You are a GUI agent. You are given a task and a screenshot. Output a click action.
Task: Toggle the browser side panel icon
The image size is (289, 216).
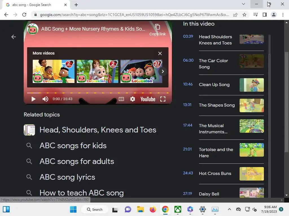[x=265, y=15]
